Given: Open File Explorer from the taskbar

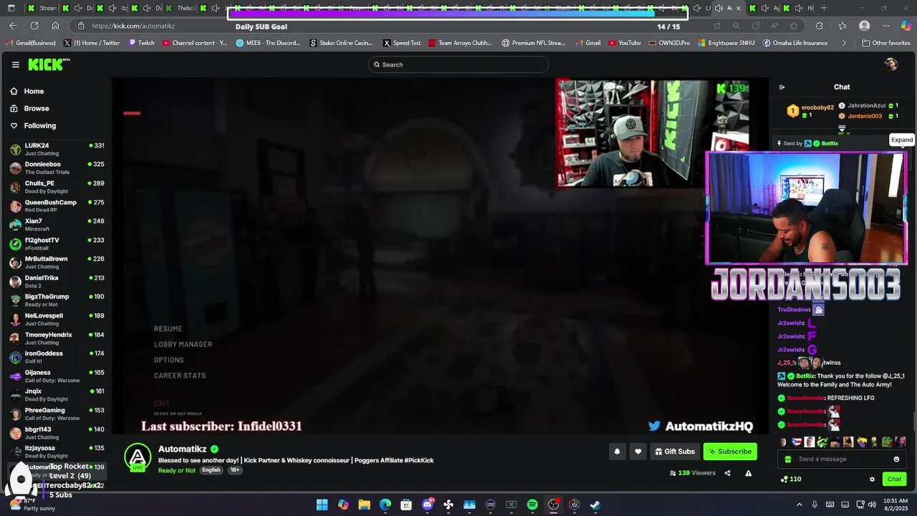Looking at the screenshot, I should (364, 505).
